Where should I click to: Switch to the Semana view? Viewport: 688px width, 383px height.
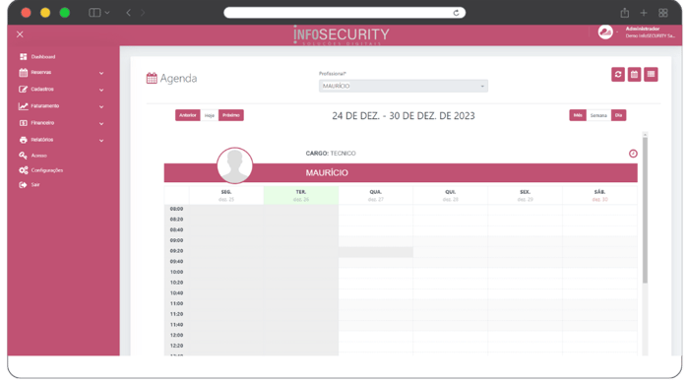pyautogui.click(x=598, y=115)
